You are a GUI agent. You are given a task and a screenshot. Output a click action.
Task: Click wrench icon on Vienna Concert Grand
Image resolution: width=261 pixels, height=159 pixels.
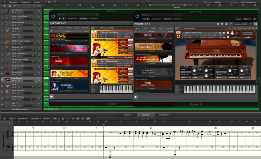tap(178, 32)
